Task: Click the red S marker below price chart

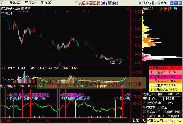Action: click(x=60, y=64)
